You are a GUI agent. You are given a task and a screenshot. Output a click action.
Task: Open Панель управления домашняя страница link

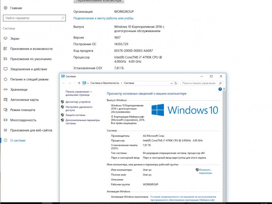pyautogui.click(x=79, y=93)
